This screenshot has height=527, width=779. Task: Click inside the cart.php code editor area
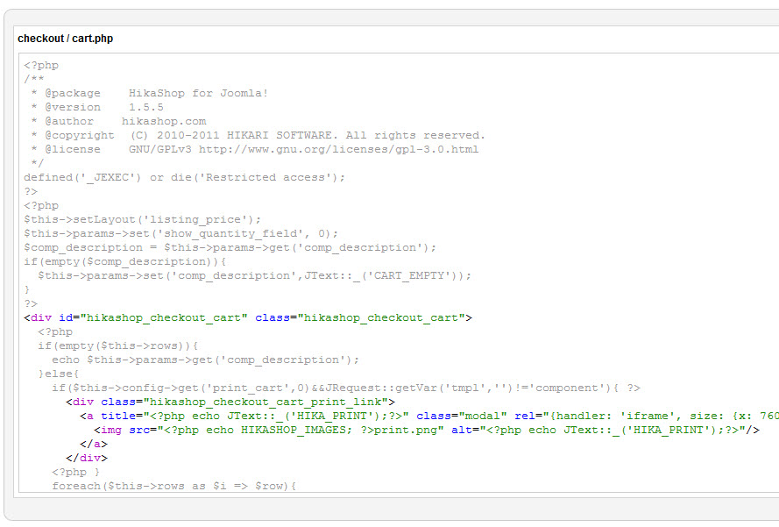pyautogui.click(x=399, y=273)
